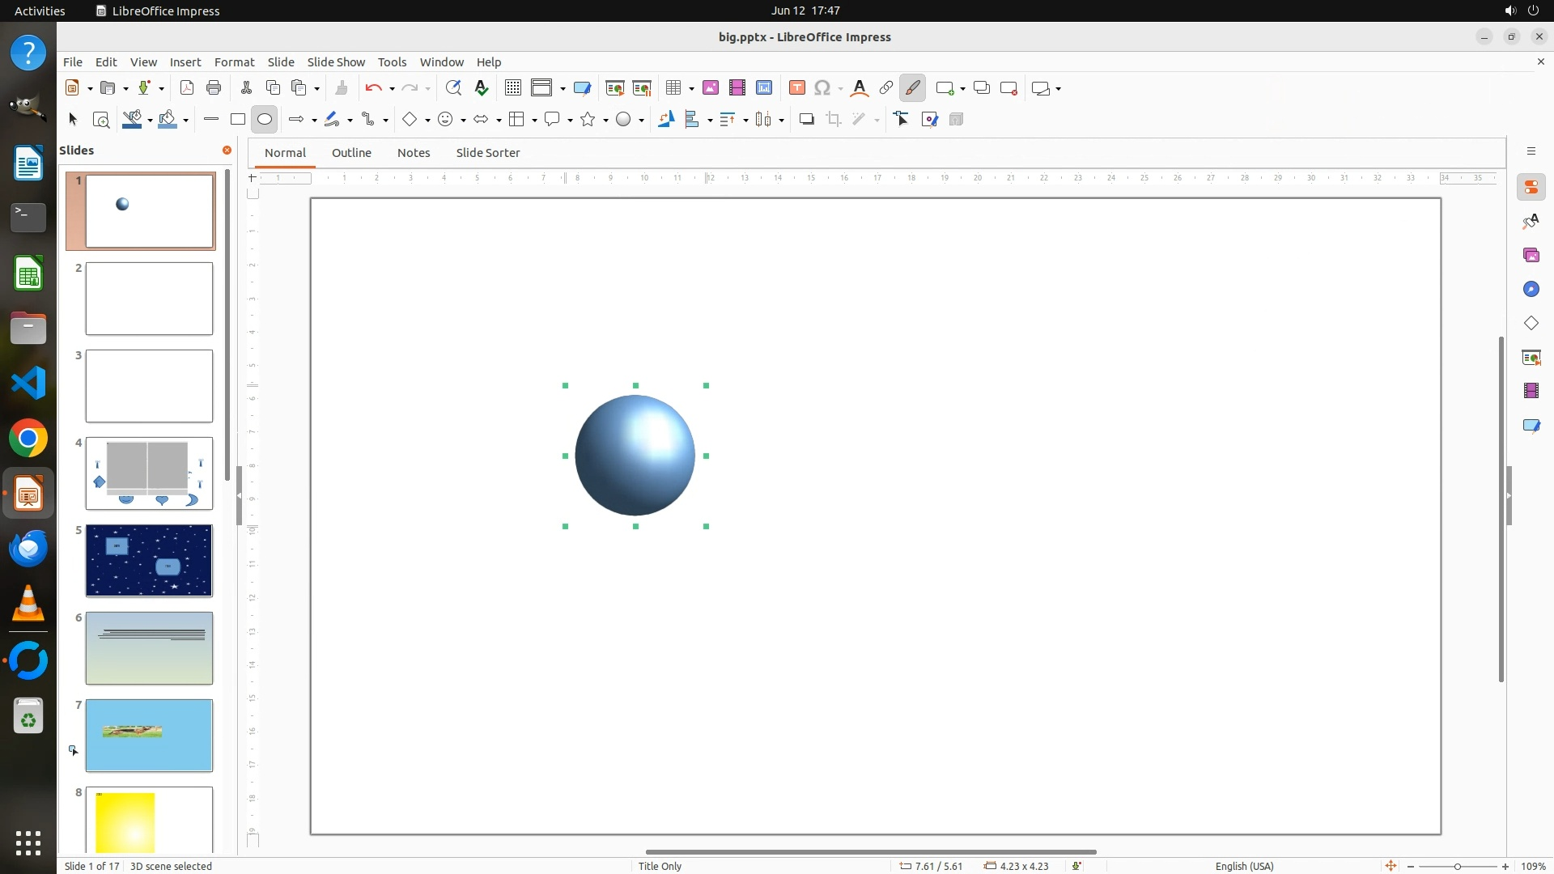This screenshot has height=874, width=1554.
Task: Open the Fill Color dropdown arrow
Action: point(186,121)
